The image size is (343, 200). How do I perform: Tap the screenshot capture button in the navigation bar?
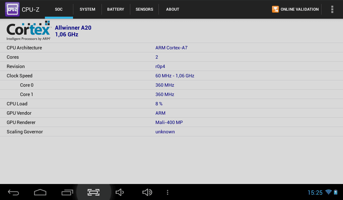[94, 192]
